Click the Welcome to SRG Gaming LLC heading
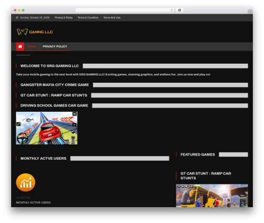 coord(50,66)
